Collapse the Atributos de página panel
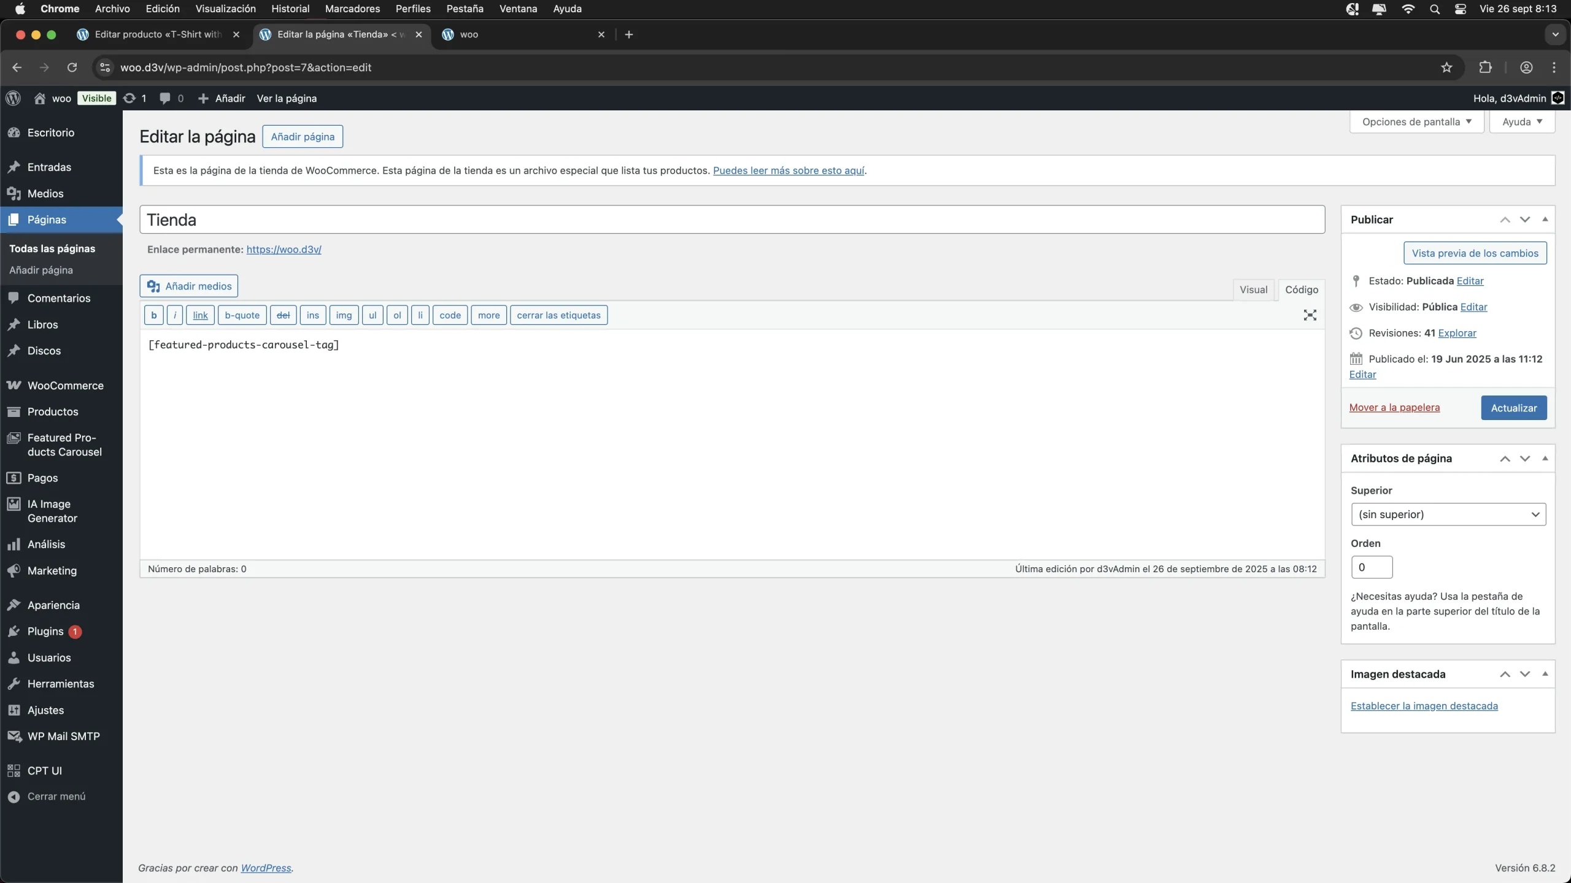This screenshot has width=1571, height=883. 1545,458
